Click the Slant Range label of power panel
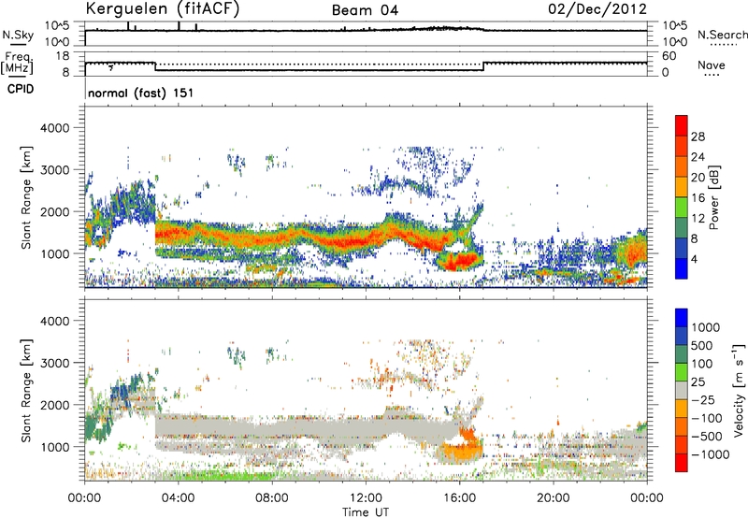The height and width of the screenshot is (518, 748). coord(26,197)
